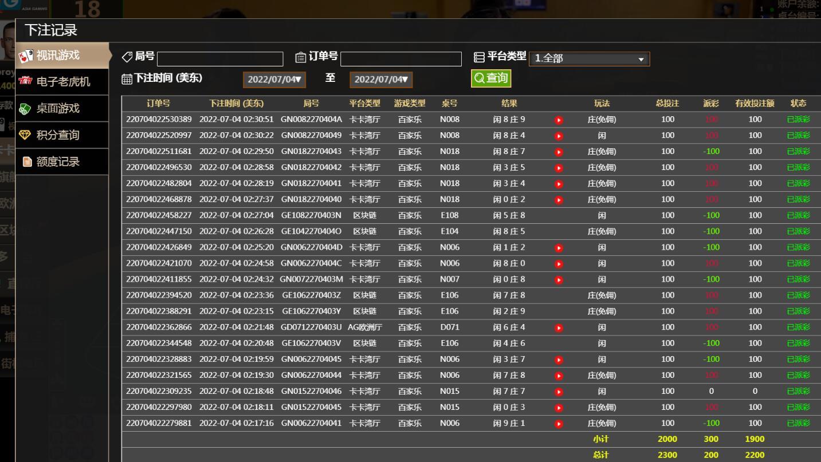This screenshot has height=462, width=821.
Task: Open the end date picker after 至
Action: (x=381, y=80)
